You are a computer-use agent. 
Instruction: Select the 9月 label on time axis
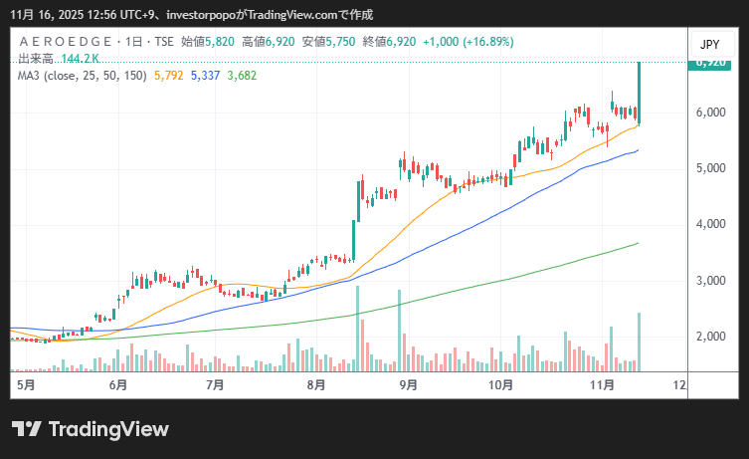tap(407, 384)
